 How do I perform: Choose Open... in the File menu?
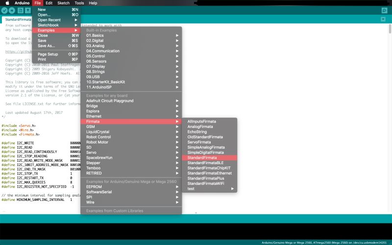click(x=56, y=15)
